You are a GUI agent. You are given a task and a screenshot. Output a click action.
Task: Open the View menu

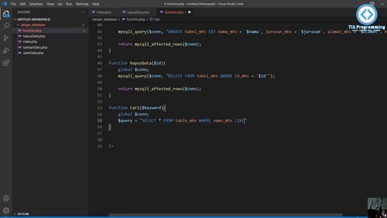pos(50,4)
